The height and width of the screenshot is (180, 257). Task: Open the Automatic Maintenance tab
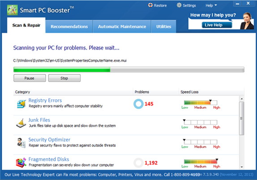click(x=122, y=26)
